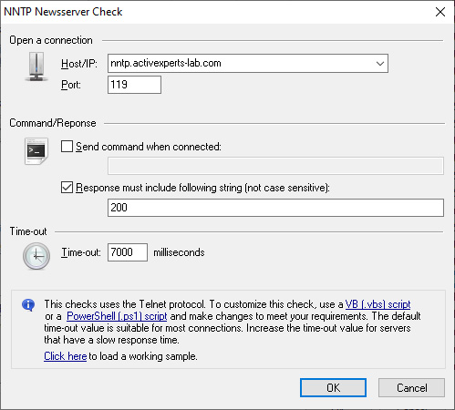Click the clock time-out icon
This screenshot has height=410, width=455.
click(36, 256)
